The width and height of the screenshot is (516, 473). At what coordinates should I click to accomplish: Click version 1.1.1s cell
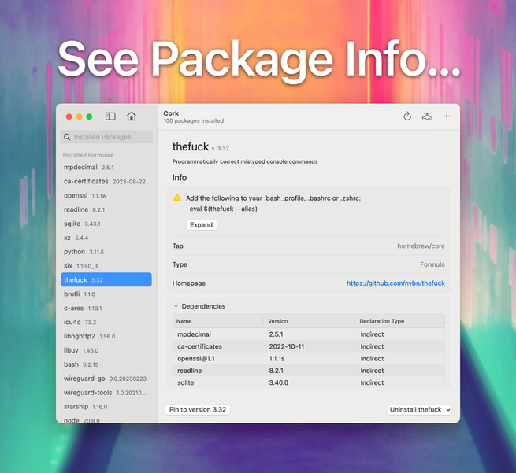pos(277,359)
